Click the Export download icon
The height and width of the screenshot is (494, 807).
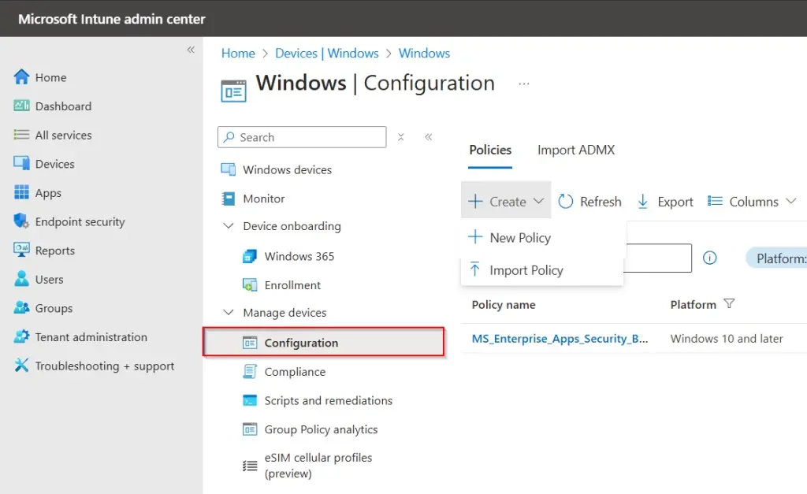point(643,202)
